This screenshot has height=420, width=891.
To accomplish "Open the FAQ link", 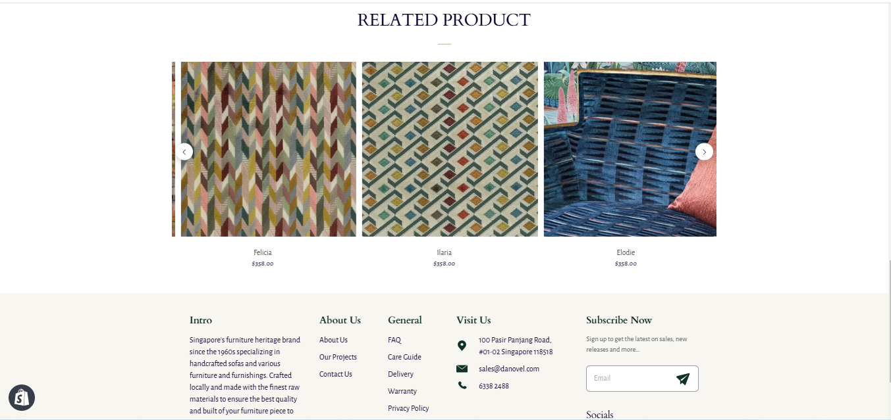I will point(394,340).
